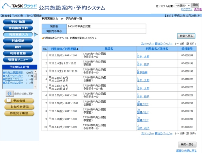Viewport: 202px width, 153px height.
Task: Click the 作成完了帳票 button
Action: pos(19,113)
